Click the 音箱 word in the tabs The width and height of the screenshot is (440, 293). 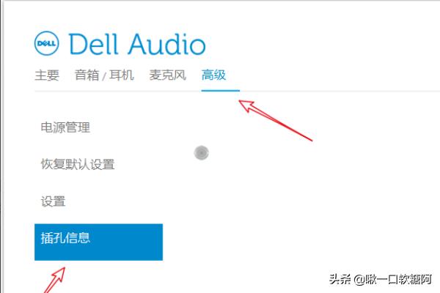tap(87, 75)
